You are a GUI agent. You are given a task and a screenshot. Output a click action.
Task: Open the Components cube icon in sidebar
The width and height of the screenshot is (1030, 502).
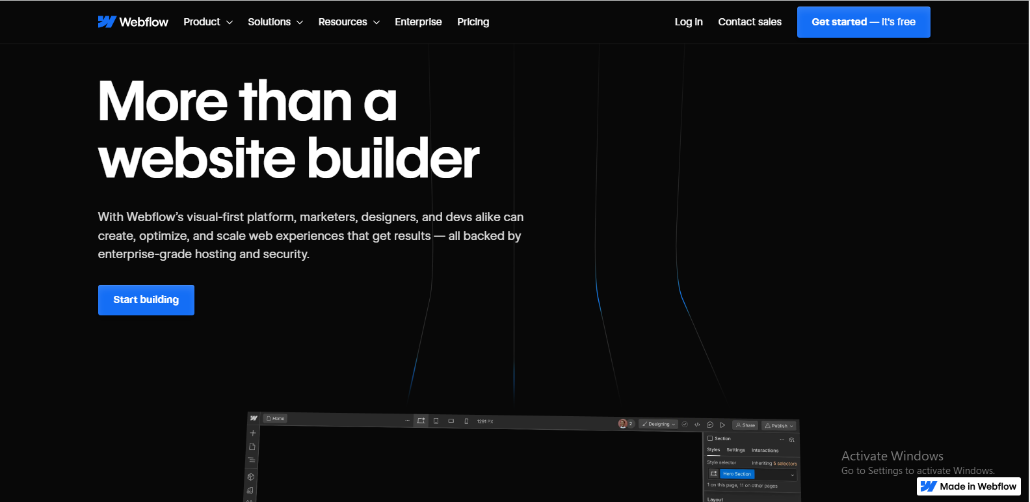point(251,477)
